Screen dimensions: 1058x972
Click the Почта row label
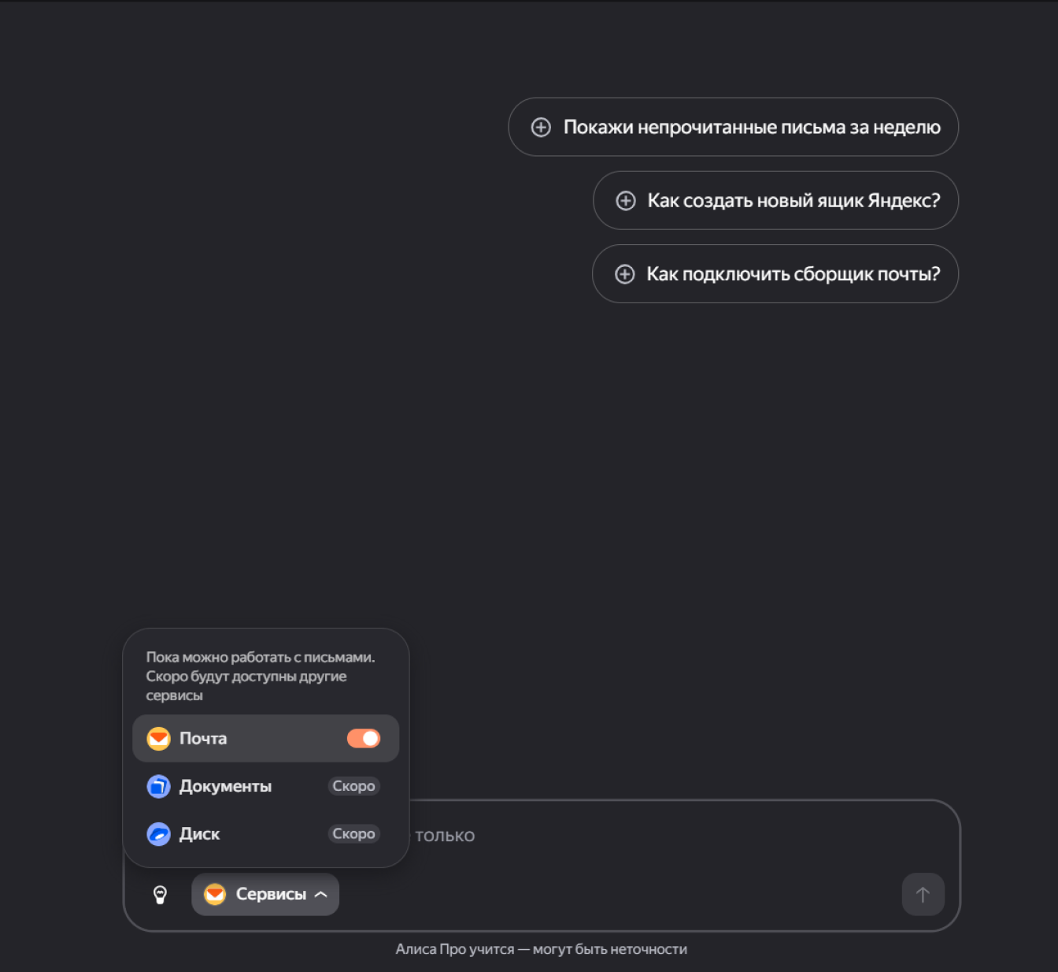point(203,738)
